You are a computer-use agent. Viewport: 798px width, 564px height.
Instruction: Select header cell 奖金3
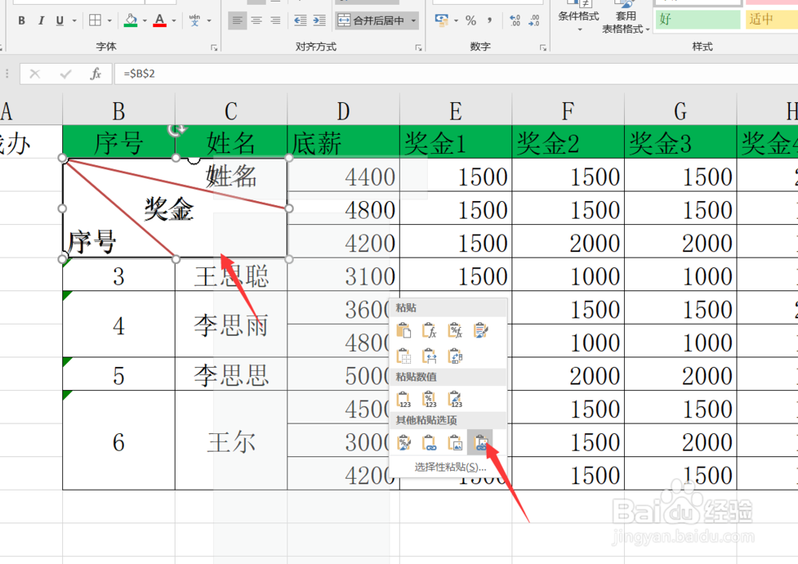[x=681, y=142]
